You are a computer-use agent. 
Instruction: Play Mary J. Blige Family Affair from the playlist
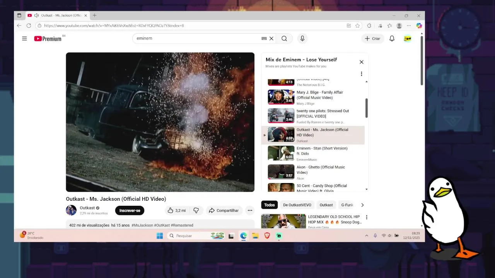click(313, 97)
